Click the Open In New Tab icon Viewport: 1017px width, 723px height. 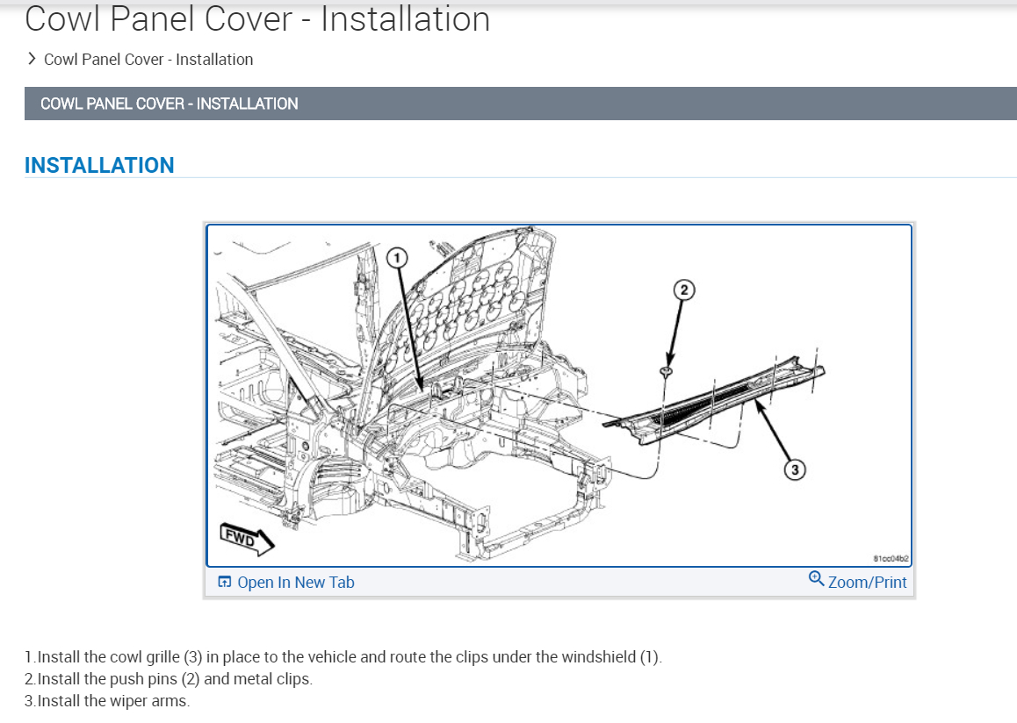pos(225,582)
